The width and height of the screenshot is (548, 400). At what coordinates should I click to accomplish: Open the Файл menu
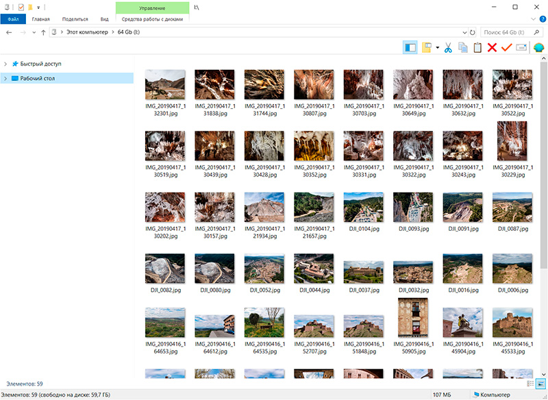pyautogui.click(x=13, y=19)
